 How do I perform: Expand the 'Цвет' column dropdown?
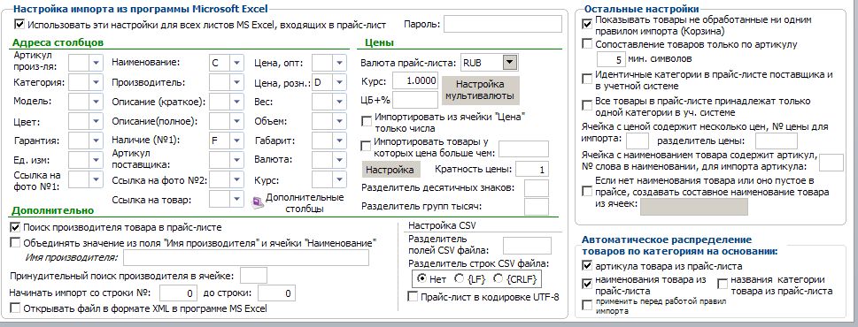[96, 122]
